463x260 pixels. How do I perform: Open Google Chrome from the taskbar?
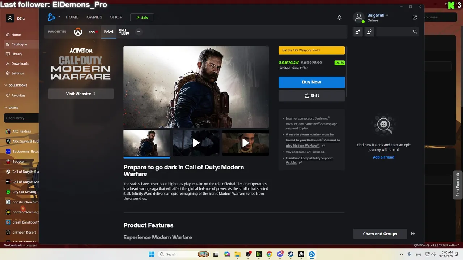coord(269,254)
